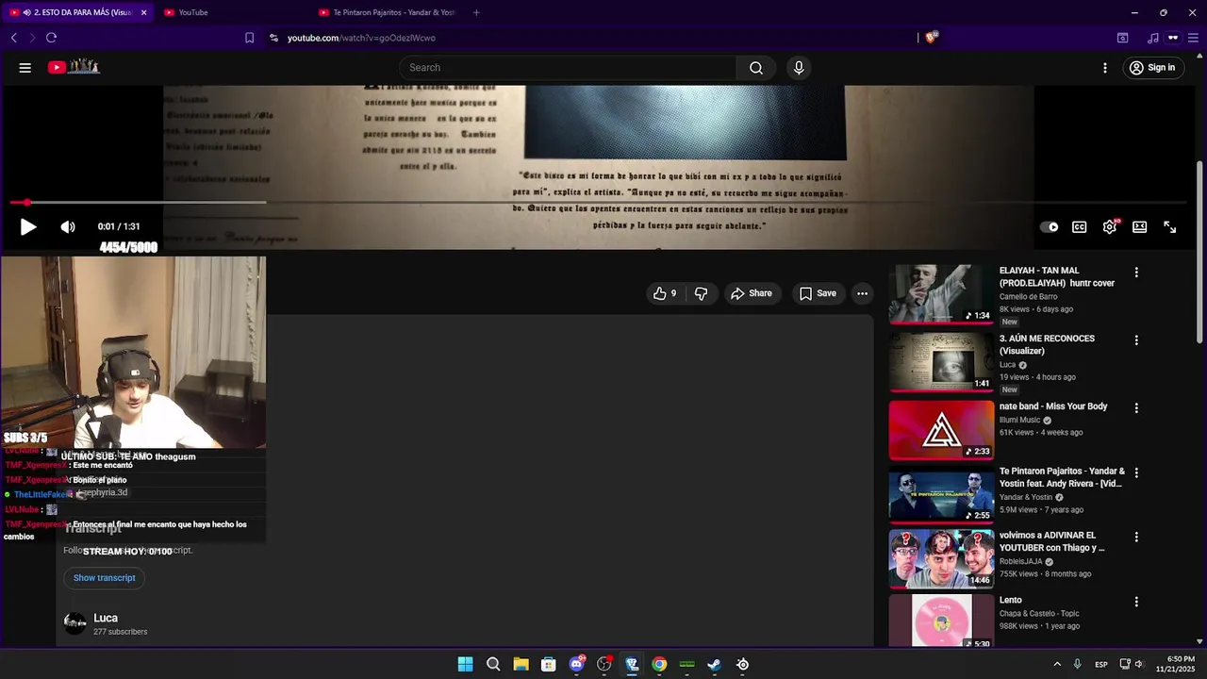Toggle the autoplay switch

pyautogui.click(x=1049, y=227)
